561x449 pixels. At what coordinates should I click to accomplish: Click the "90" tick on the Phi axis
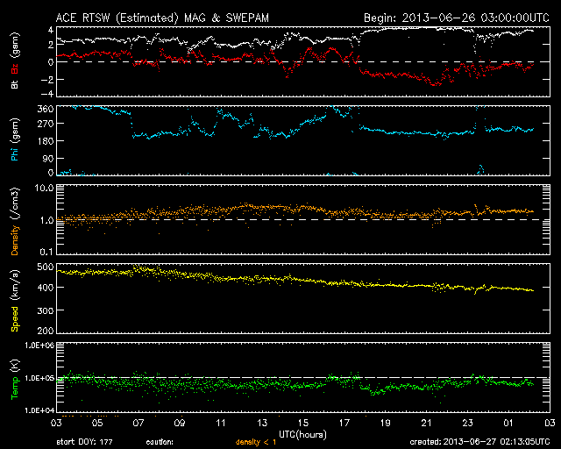point(48,159)
